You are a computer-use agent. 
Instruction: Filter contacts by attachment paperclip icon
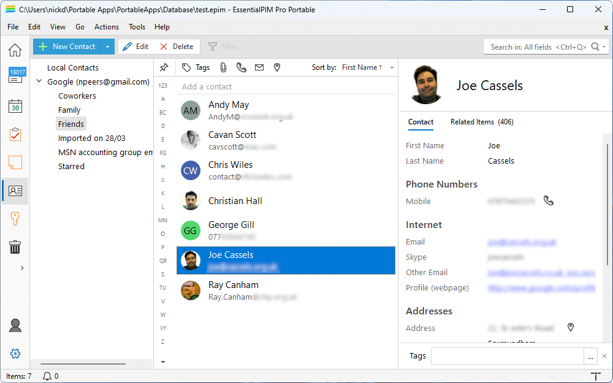(224, 67)
